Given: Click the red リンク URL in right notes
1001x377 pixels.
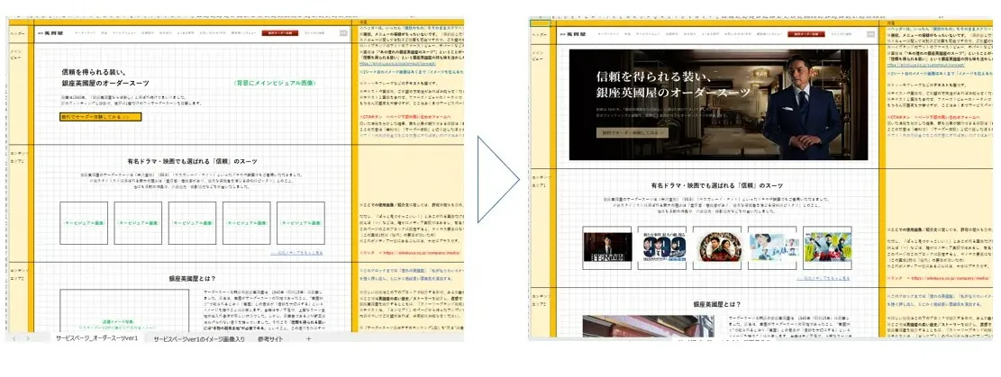Looking at the screenshot, I should (941, 279).
